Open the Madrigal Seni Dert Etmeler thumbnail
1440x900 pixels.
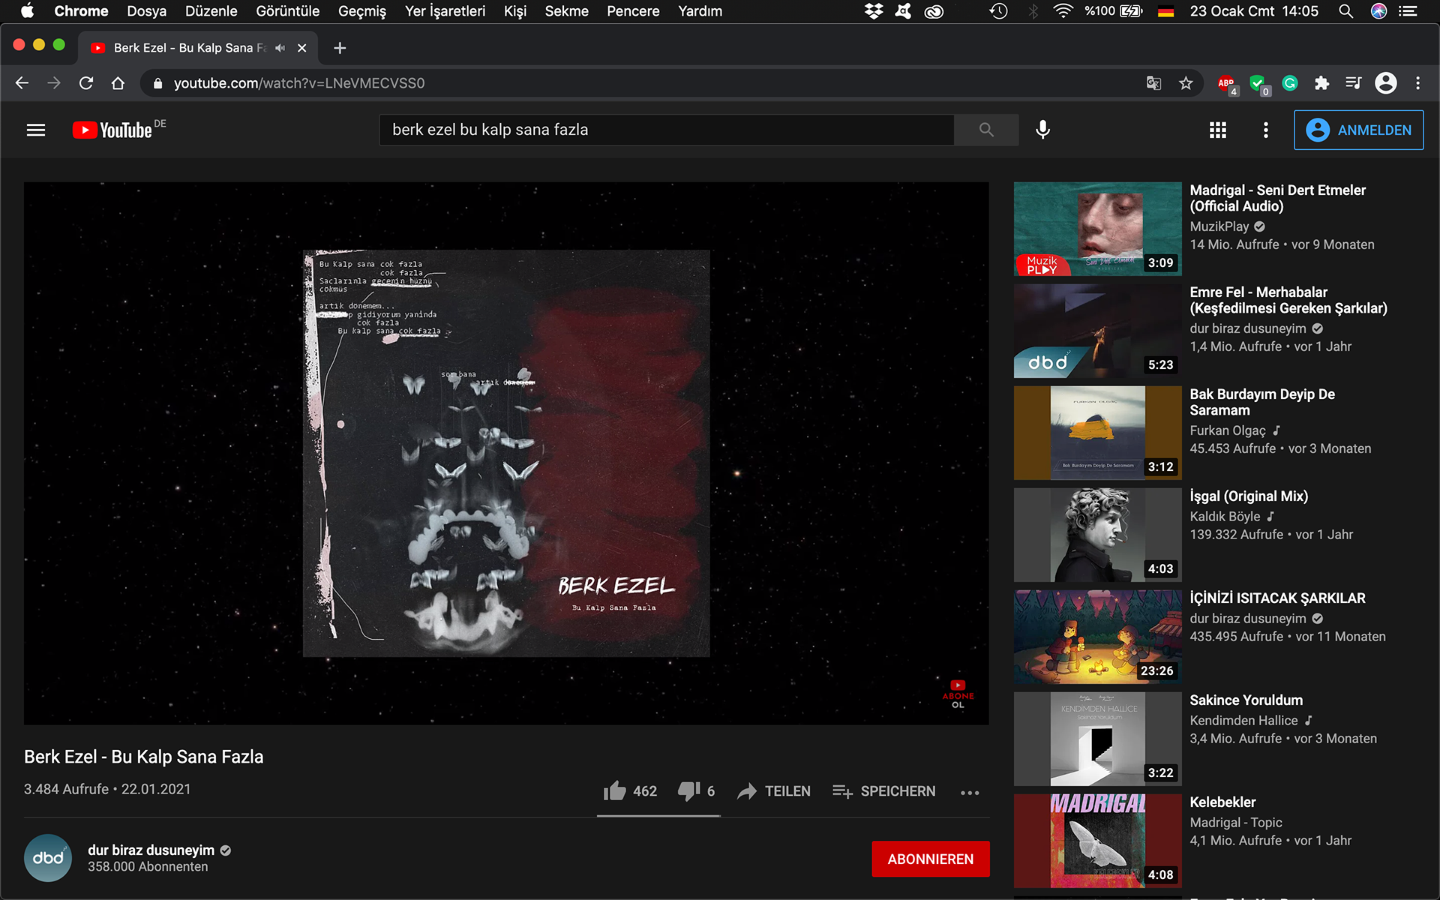1097,229
